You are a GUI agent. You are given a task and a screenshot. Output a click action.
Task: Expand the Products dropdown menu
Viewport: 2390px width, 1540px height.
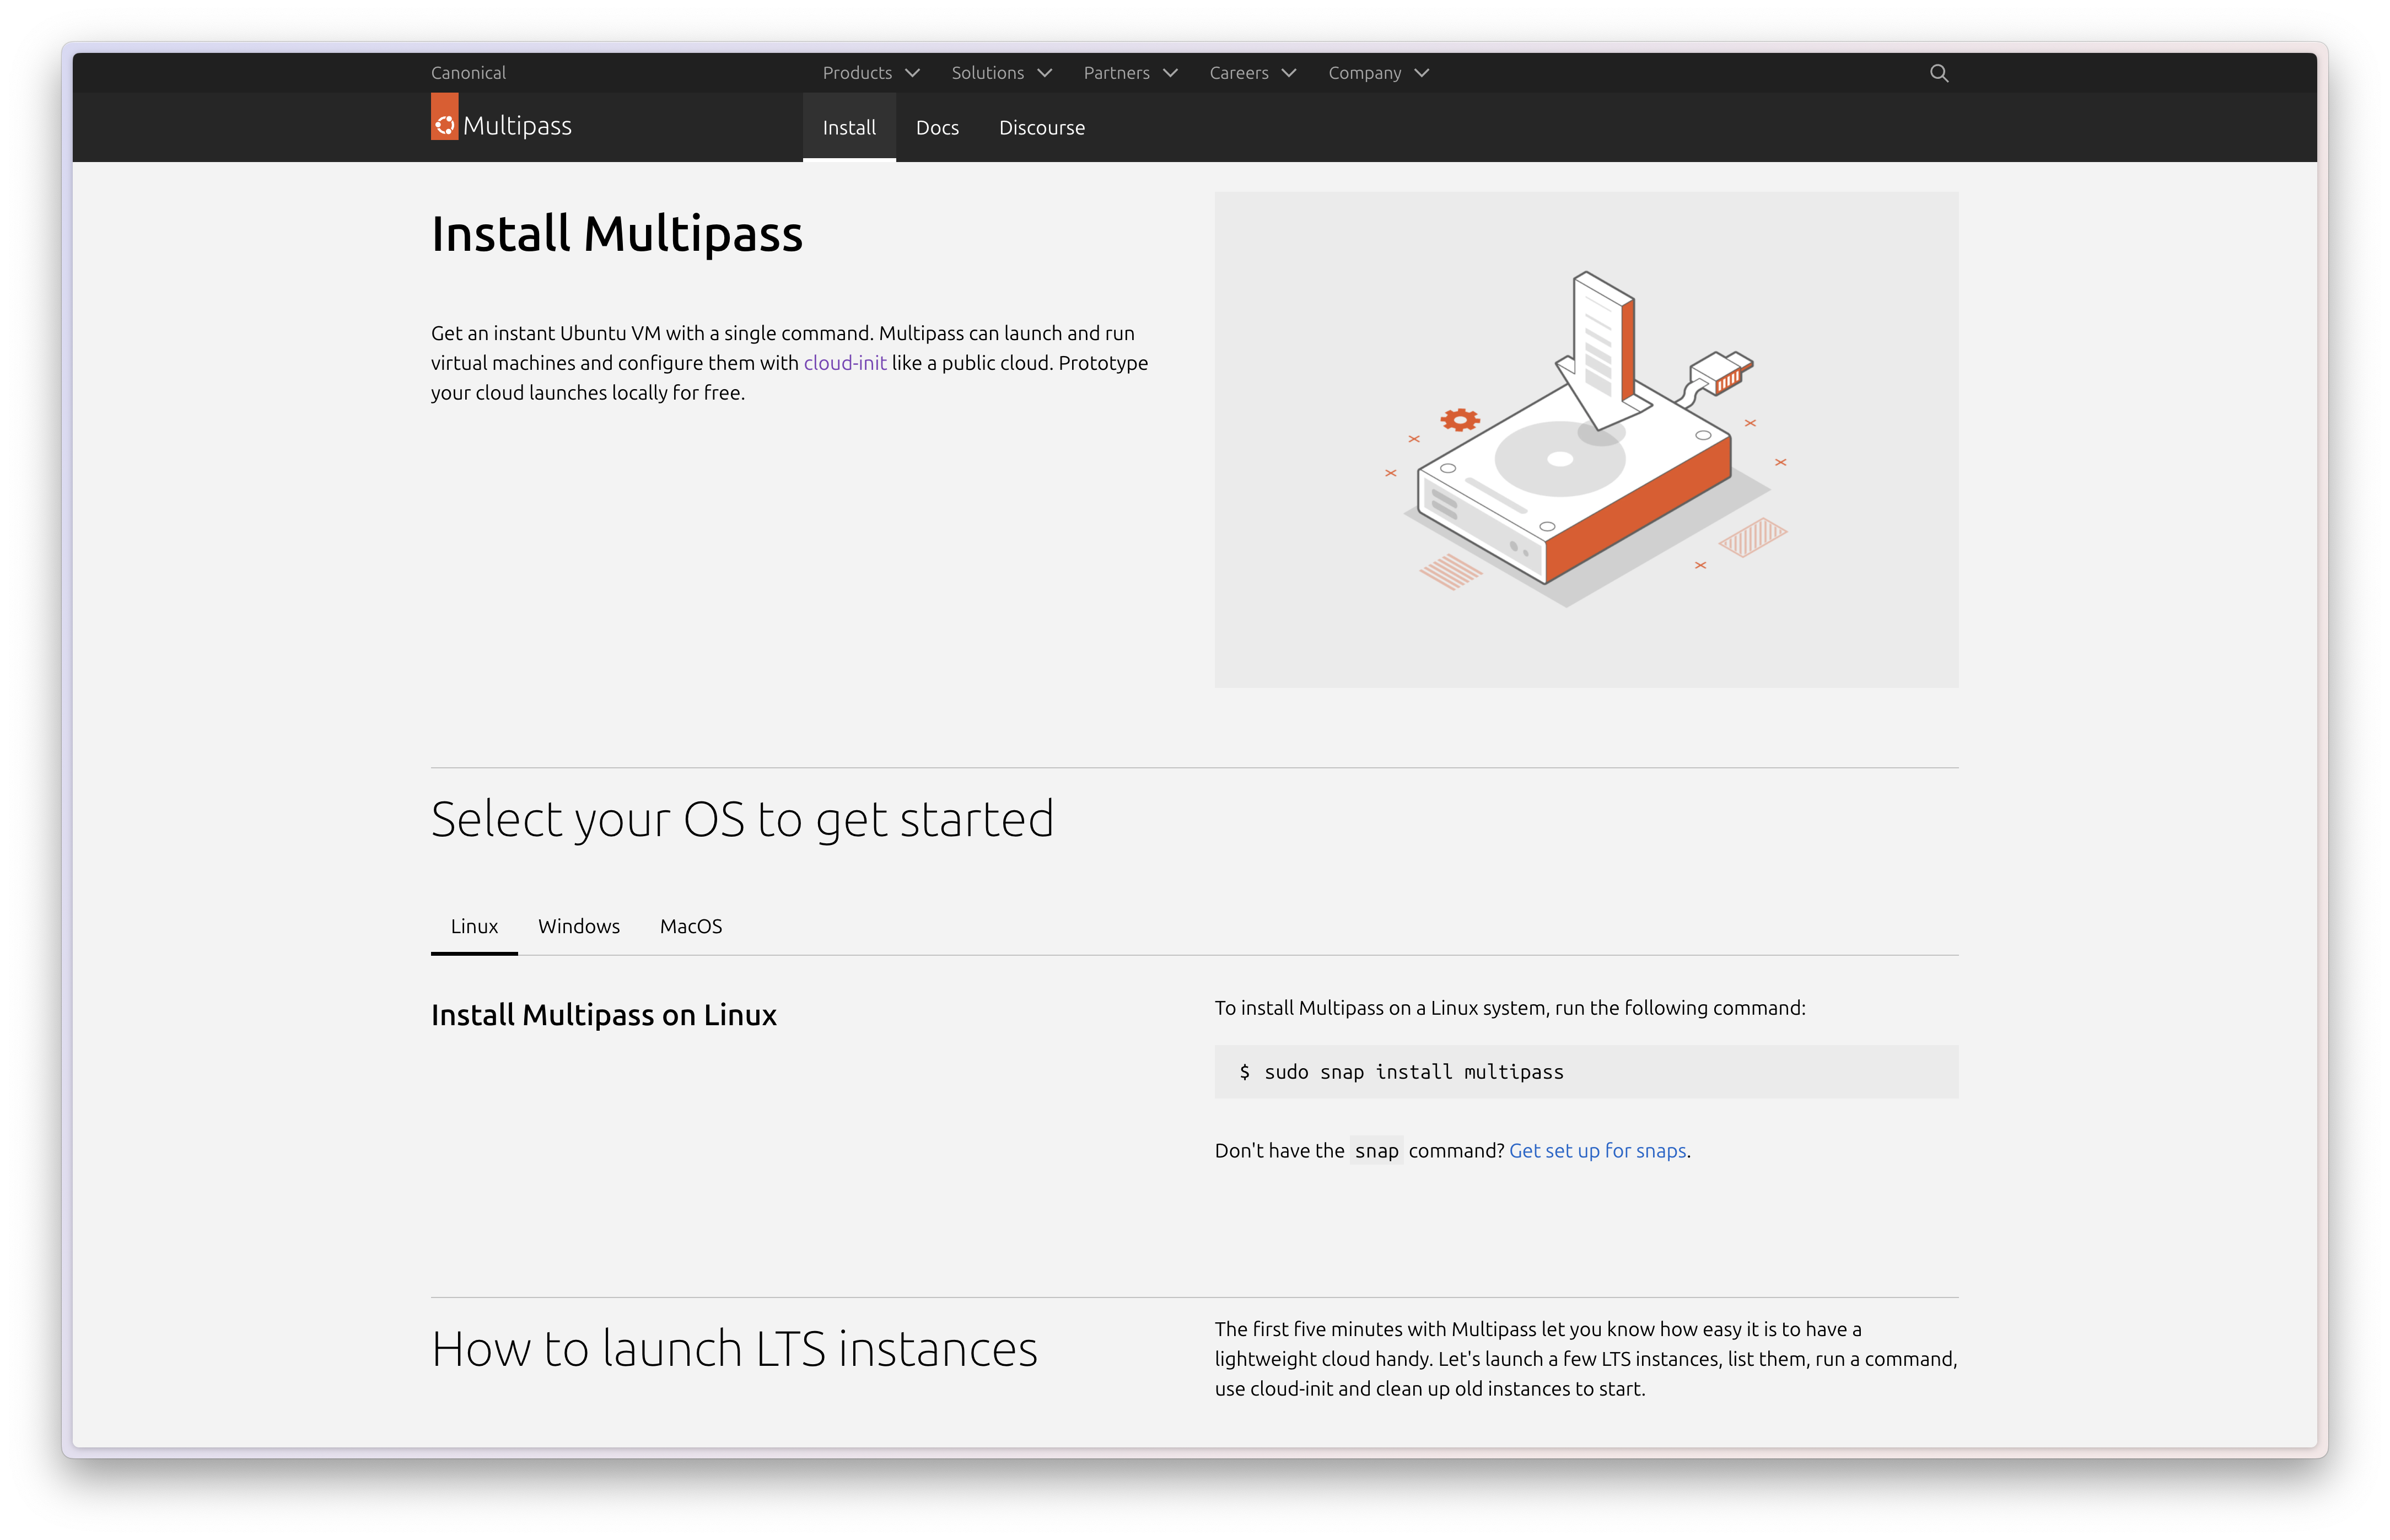click(870, 73)
